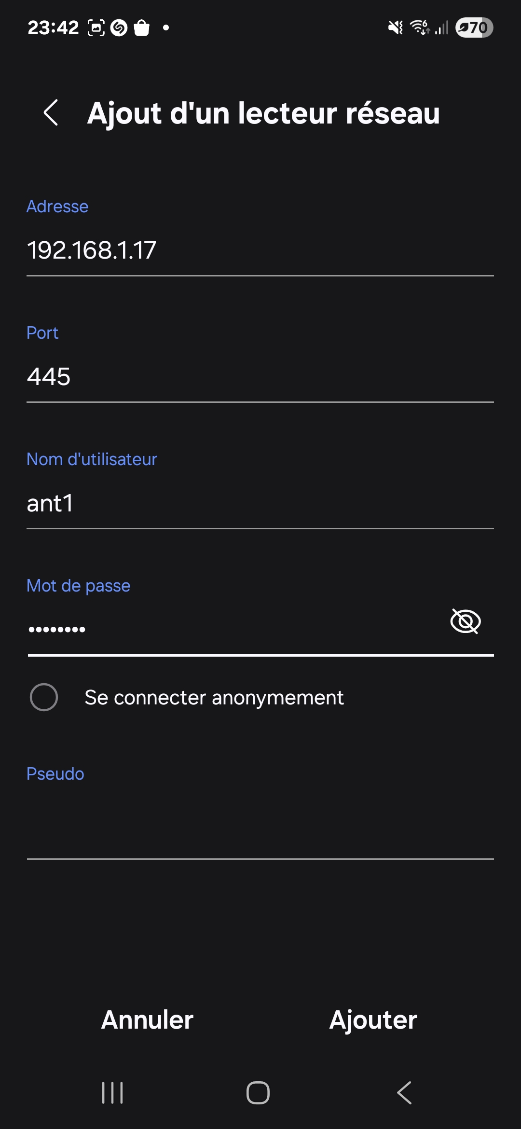Open recent apps from navigation bar
The image size is (521, 1129).
112,1092
